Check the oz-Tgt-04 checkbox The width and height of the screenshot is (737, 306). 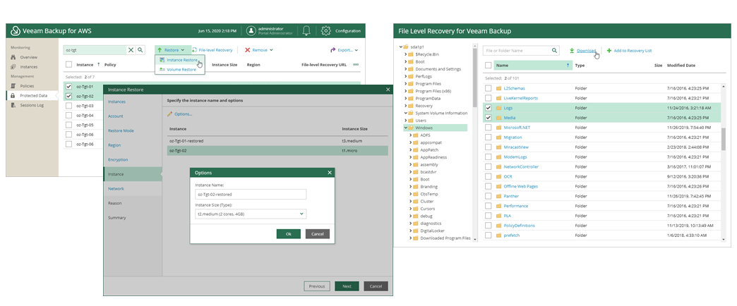click(x=69, y=116)
